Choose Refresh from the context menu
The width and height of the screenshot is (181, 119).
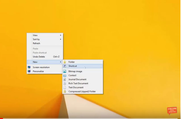(36, 43)
